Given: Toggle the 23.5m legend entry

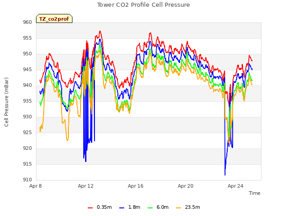Looking at the screenshot, I should [x=188, y=207].
